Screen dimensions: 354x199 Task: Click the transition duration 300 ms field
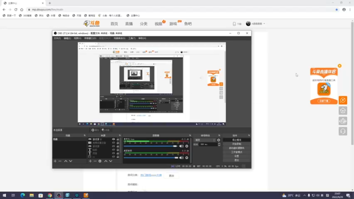pyautogui.click(x=208, y=145)
